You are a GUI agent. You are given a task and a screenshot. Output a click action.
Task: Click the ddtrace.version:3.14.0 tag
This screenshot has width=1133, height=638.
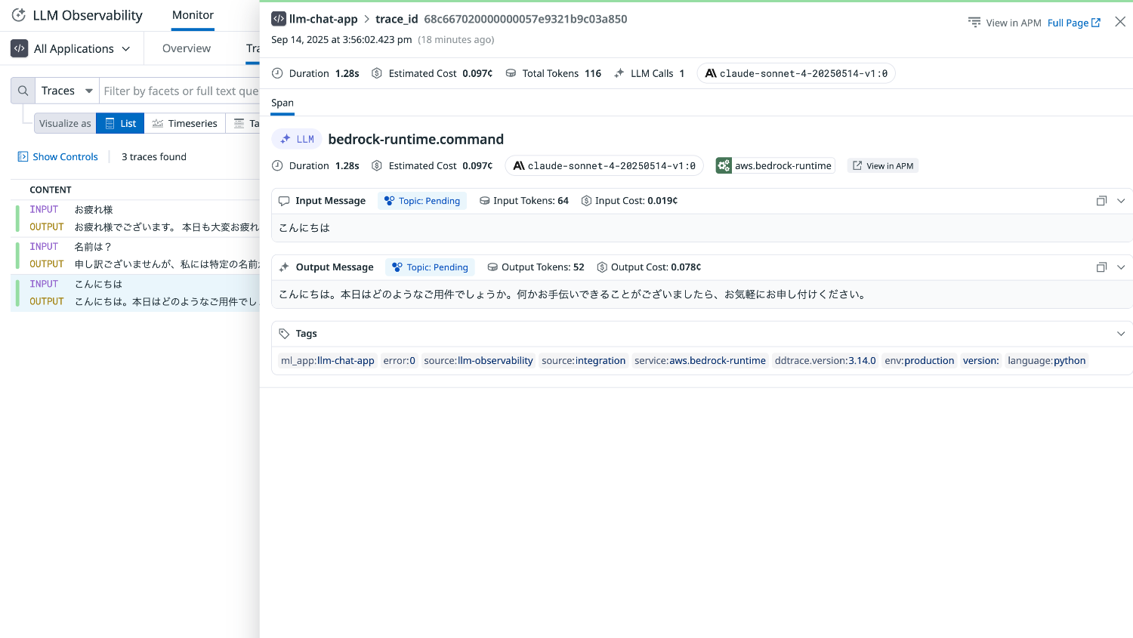[x=826, y=361]
